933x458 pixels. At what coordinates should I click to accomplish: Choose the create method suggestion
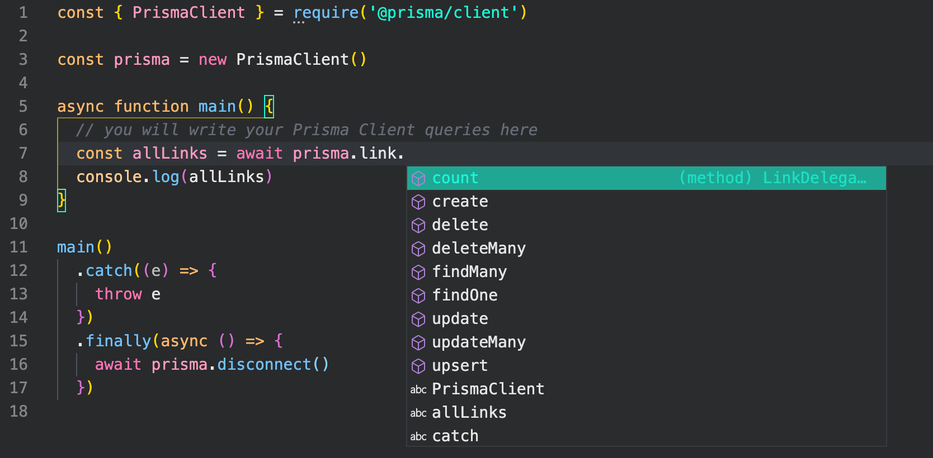[647, 202]
